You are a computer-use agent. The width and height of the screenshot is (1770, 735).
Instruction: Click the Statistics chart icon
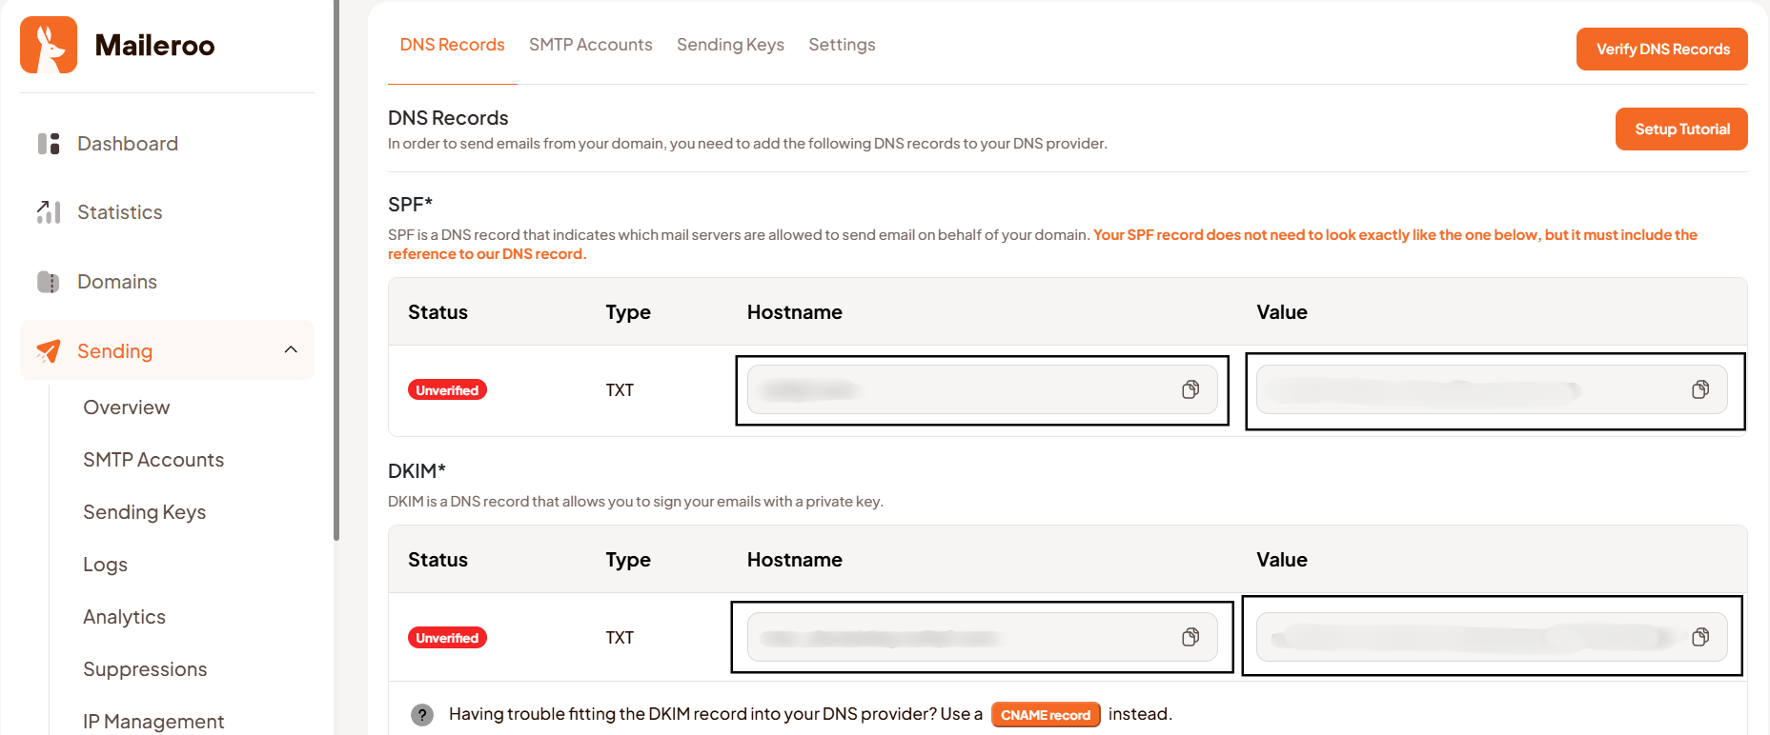[49, 212]
